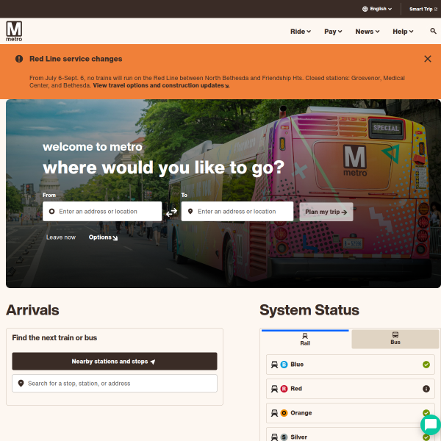Click the Arrivals heading

click(x=32, y=310)
